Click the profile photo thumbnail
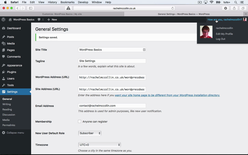This screenshot has height=155, width=248. pos(206,32)
